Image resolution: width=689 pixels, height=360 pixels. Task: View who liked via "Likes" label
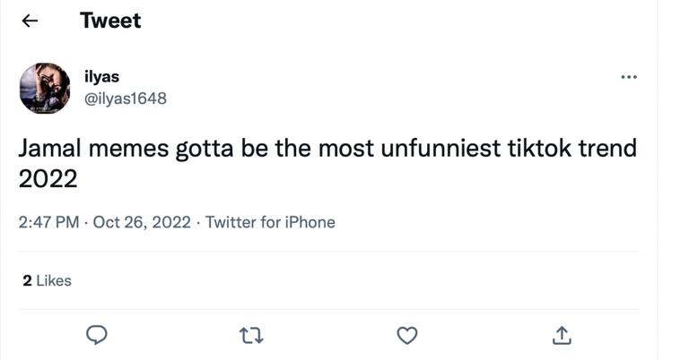pyautogui.click(x=54, y=280)
